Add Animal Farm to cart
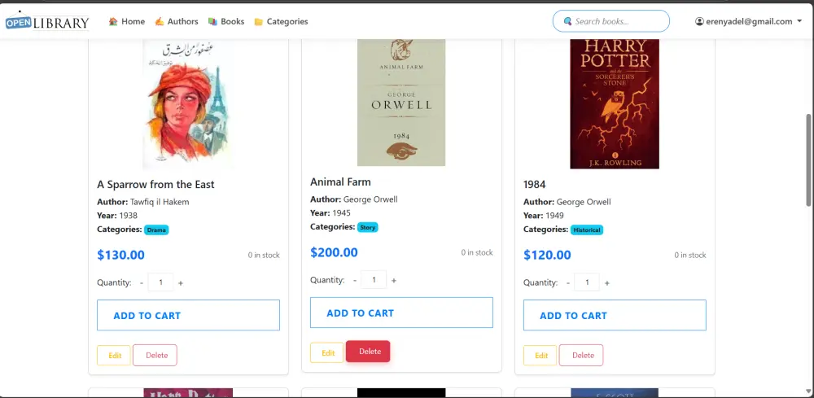The height and width of the screenshot is (398, 814). (401, 313)
